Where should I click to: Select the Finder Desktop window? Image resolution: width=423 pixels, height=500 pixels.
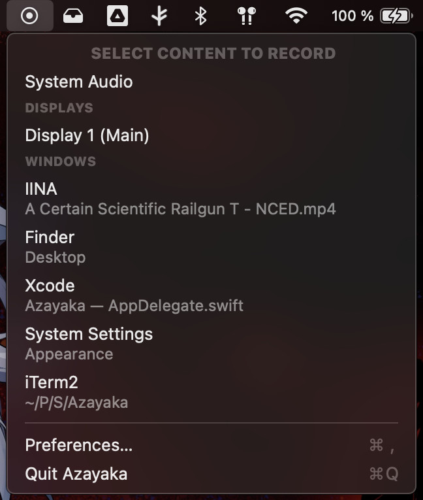[x=211, y=247]
